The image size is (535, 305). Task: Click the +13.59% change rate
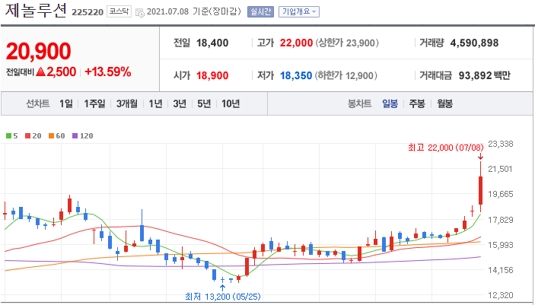click(108, 71)
